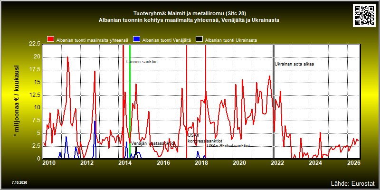Click the 'USAn kongressisanktiot' annotation
Image resolution: width=380 pixels, height=190 pixels.
tap(205, 138)
